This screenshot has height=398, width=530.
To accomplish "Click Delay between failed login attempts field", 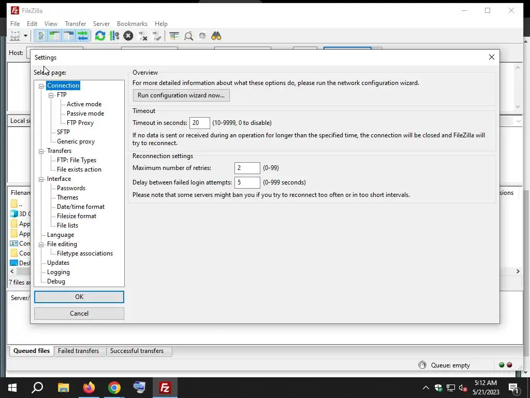I will [247, 182].
